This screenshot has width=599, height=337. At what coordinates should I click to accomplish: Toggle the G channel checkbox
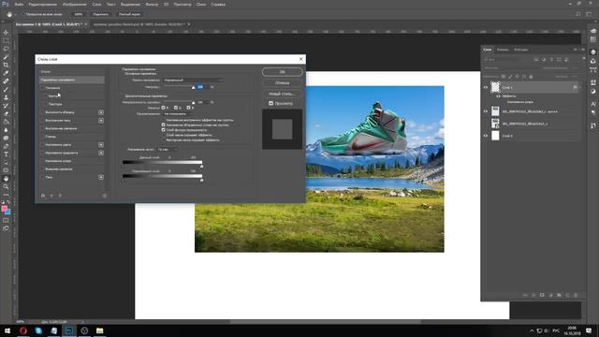(176, 108)
